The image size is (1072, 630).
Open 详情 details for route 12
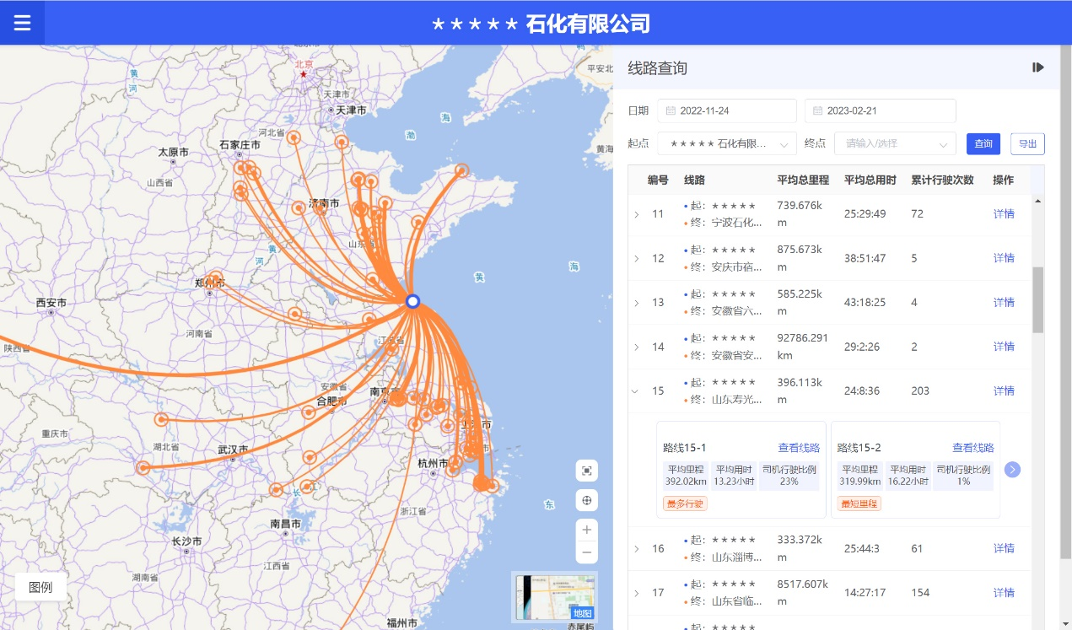click(x=1004, y=258)
